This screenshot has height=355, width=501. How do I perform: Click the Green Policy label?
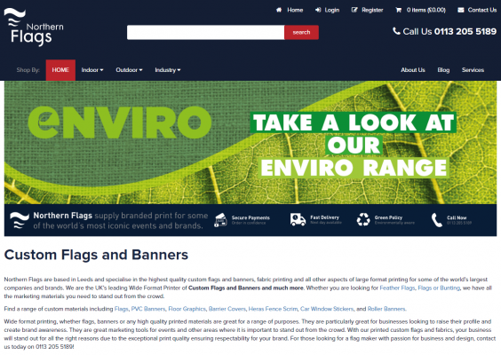(x=388, y=217)
